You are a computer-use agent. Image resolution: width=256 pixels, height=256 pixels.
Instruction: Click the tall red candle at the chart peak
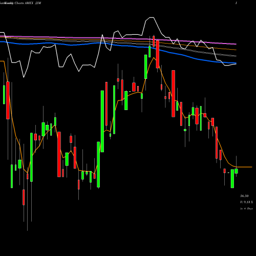pos(158,54)
